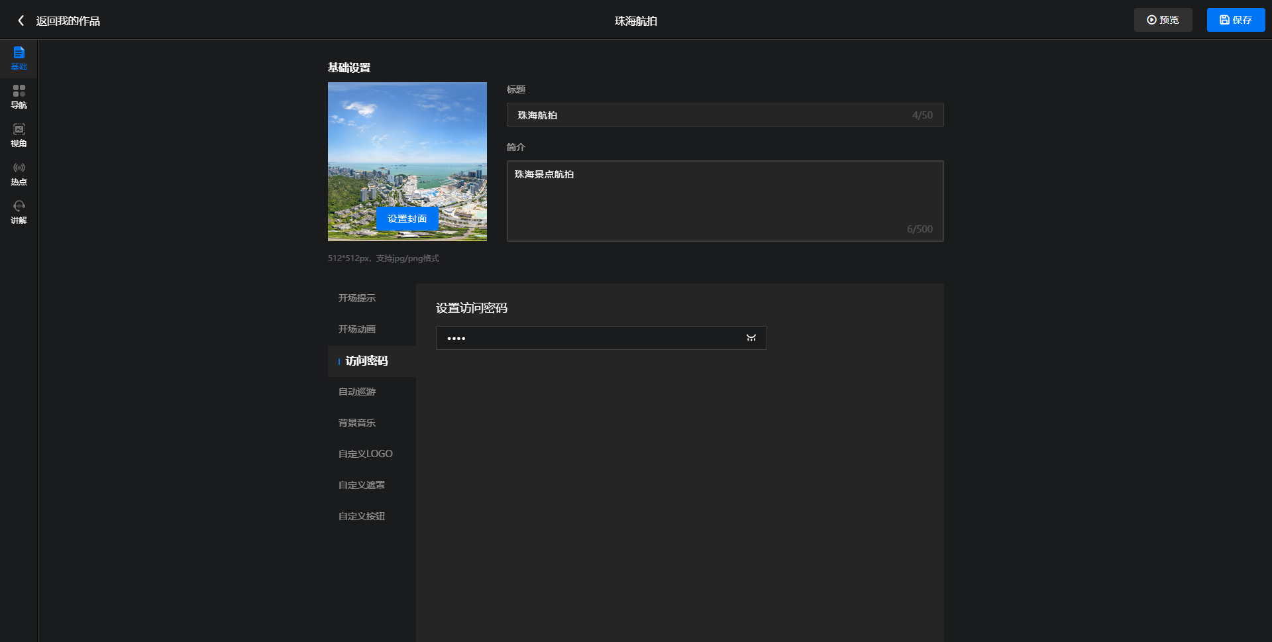Open the 热点 sidebar panel
The image size is (1272, 642).
tap(19, 174)
